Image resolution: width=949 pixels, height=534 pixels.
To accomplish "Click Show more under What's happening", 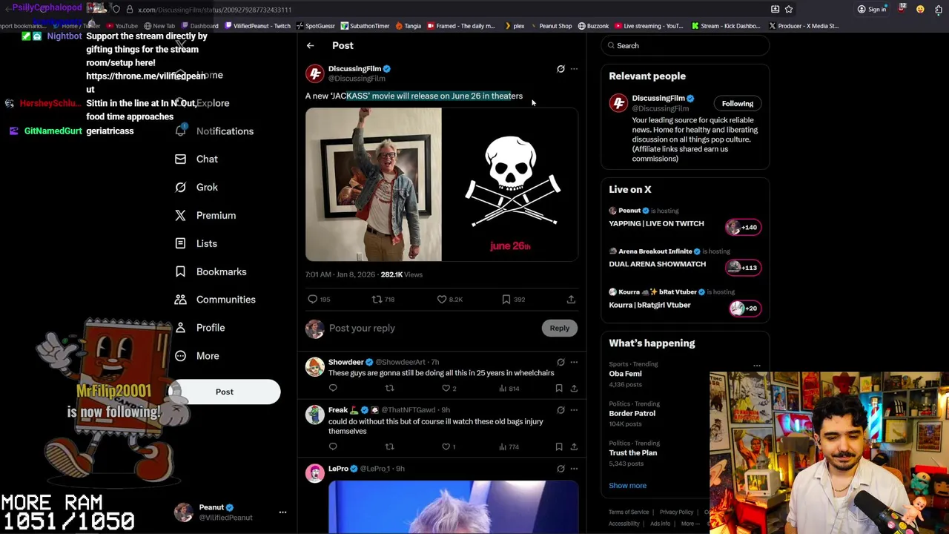I will 628,486.
